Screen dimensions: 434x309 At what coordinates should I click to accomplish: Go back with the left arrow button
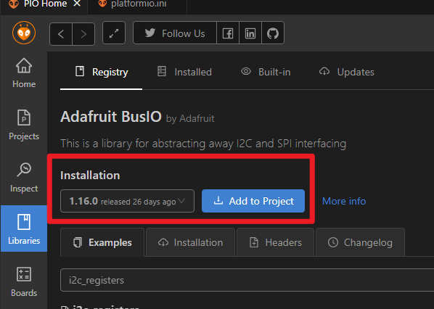[61, 34]
